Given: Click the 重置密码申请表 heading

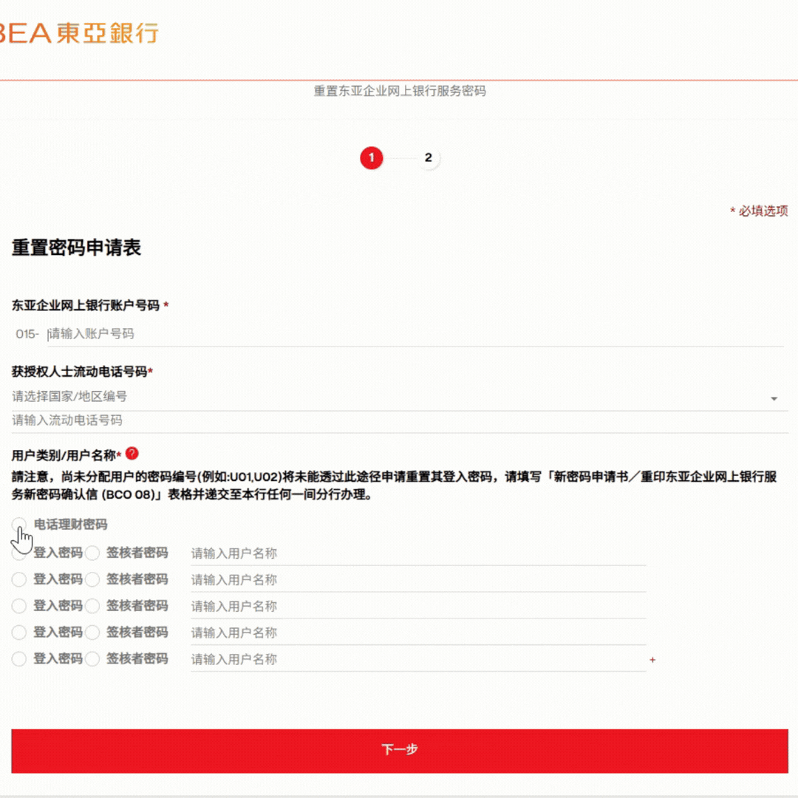Looking at the screenshot, I should [x=76, y=248].
